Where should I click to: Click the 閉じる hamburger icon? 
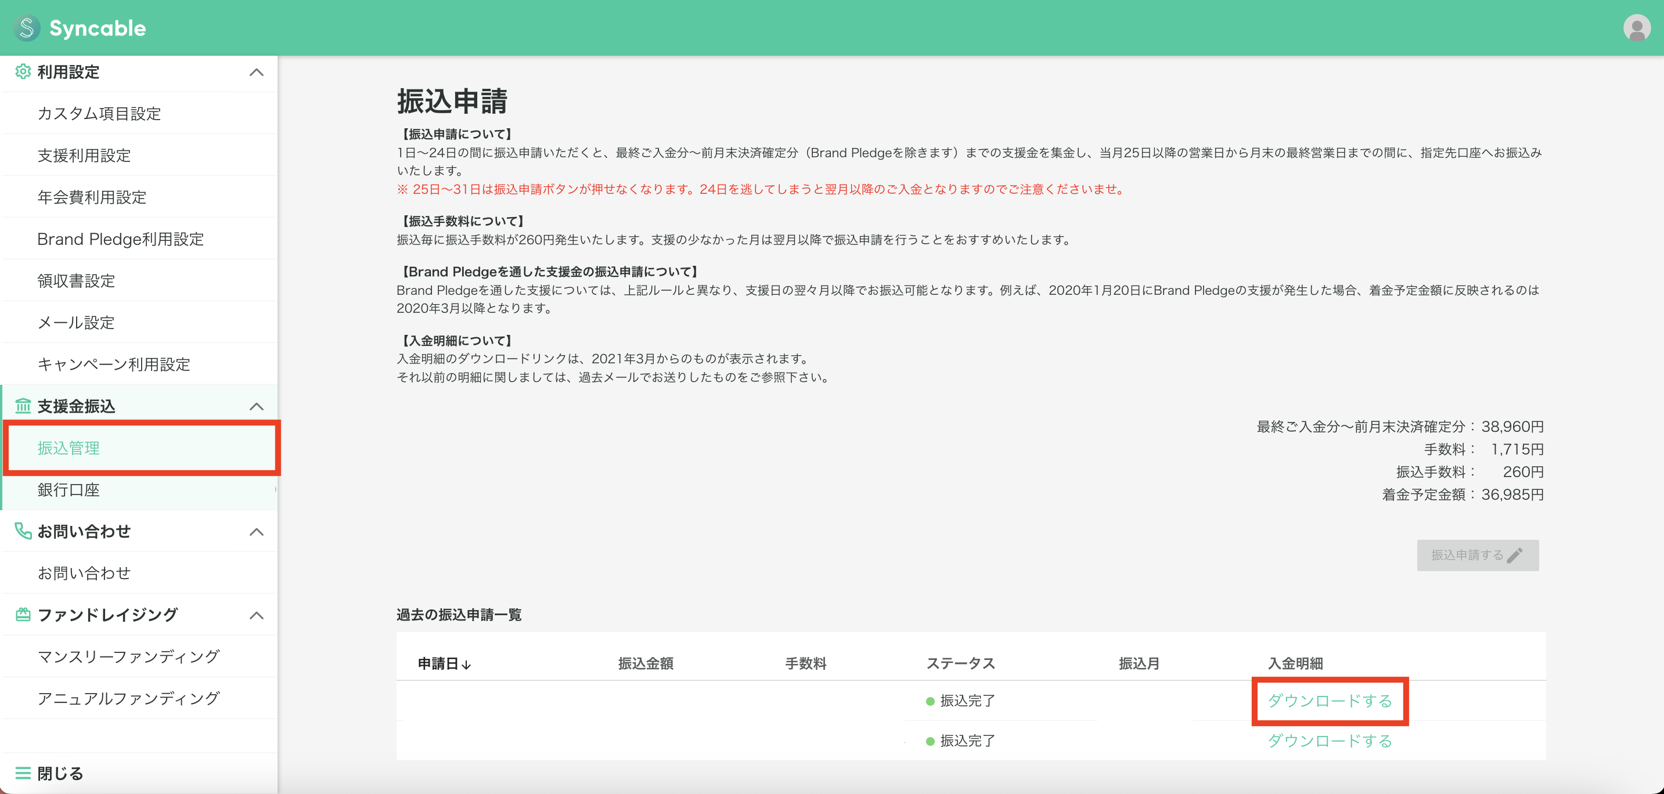click(x=23, y=773)
